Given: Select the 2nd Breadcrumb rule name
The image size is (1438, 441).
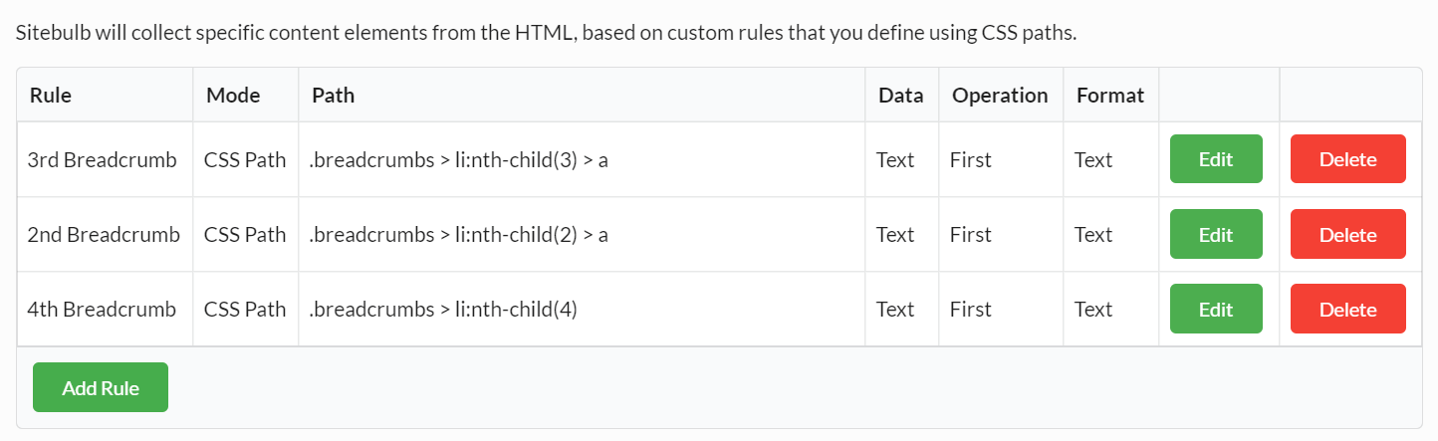Looking at the screenshot, I should pos(104,235).
